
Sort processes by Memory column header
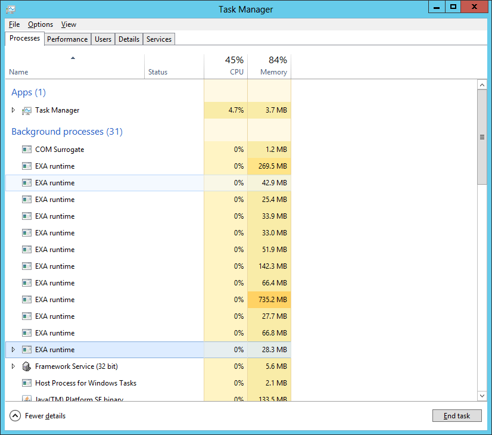pos(273,72)
